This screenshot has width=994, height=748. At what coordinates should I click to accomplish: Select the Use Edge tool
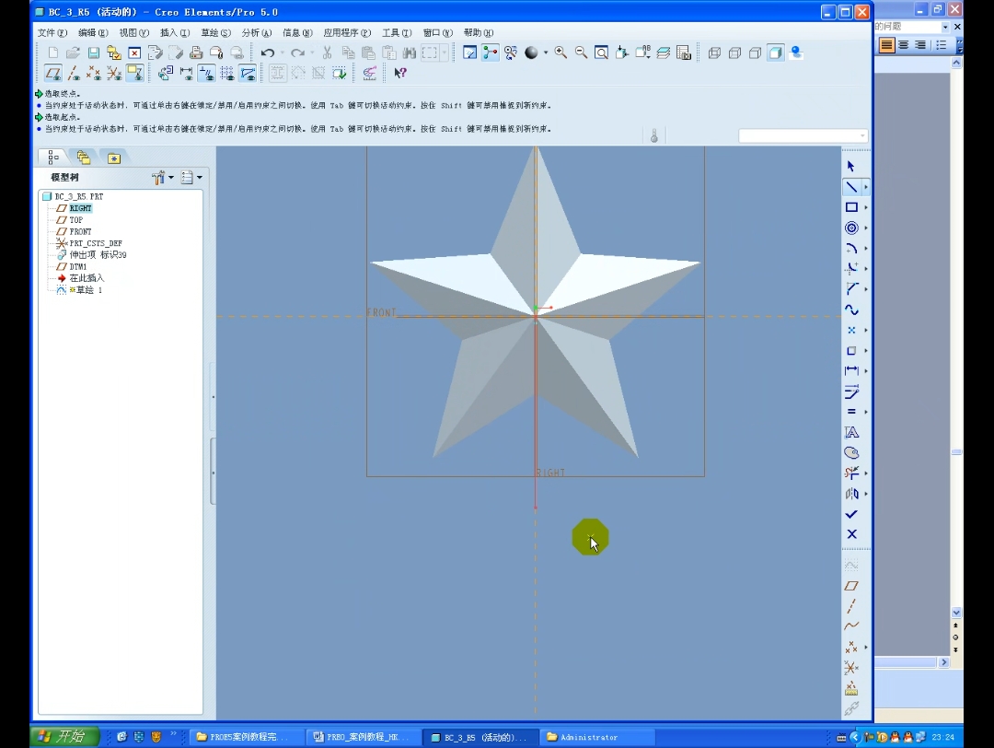click(x=850, y=351)
